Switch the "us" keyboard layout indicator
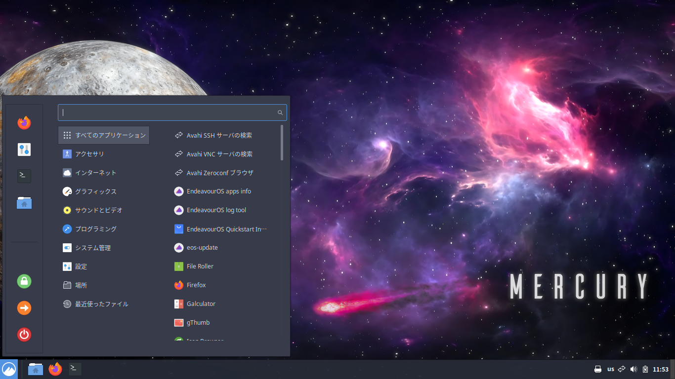Screen dimensions: 675x379 611,369
